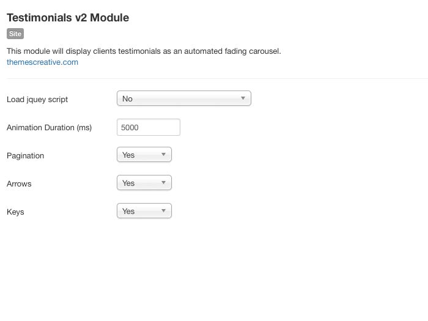Image resolution: width=428 pixels, height=321 pixels.
Task: Click the 'Pagination' field label
Action: click(25, 156)
